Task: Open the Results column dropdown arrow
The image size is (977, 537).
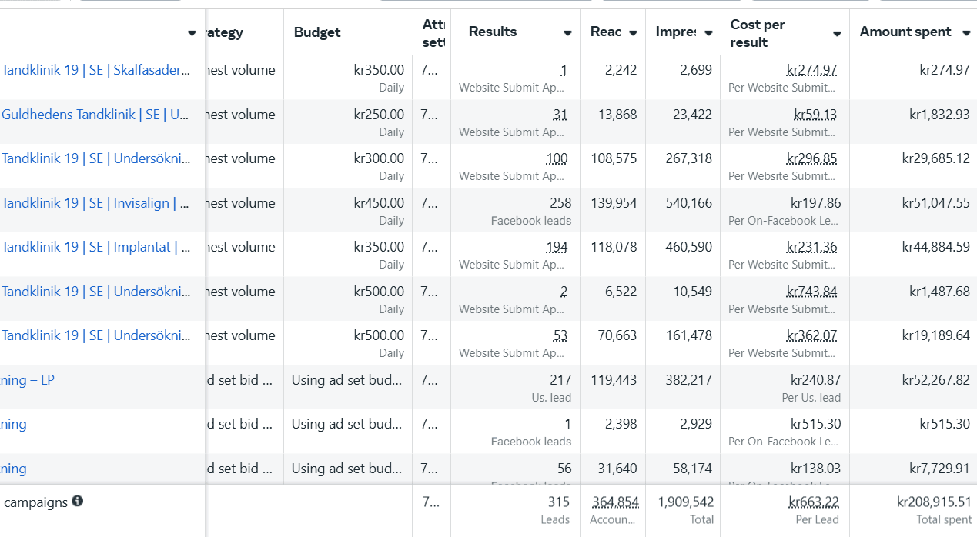Action: coord(567,33)
